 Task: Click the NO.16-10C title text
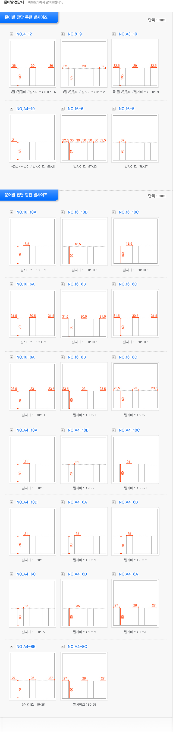pos(129,212)
